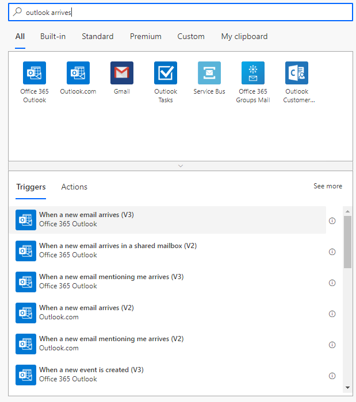
Task: Open the Standard tab
Action: pos(98,36)
